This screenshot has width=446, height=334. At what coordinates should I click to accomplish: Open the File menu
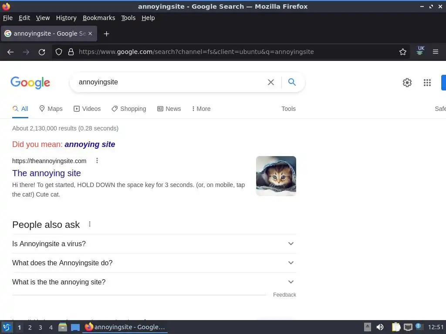(8, 18)
